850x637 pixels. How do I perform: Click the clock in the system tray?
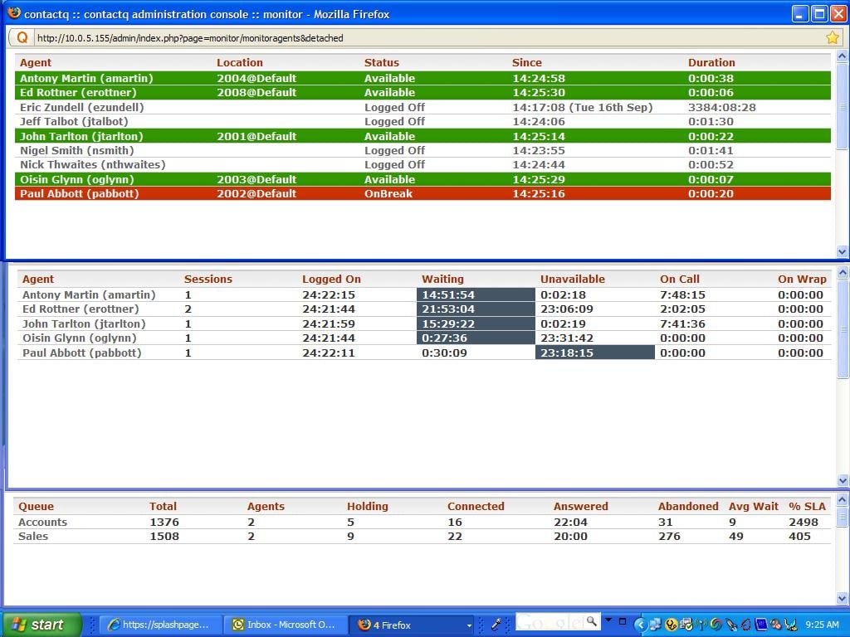click(822, 625)
